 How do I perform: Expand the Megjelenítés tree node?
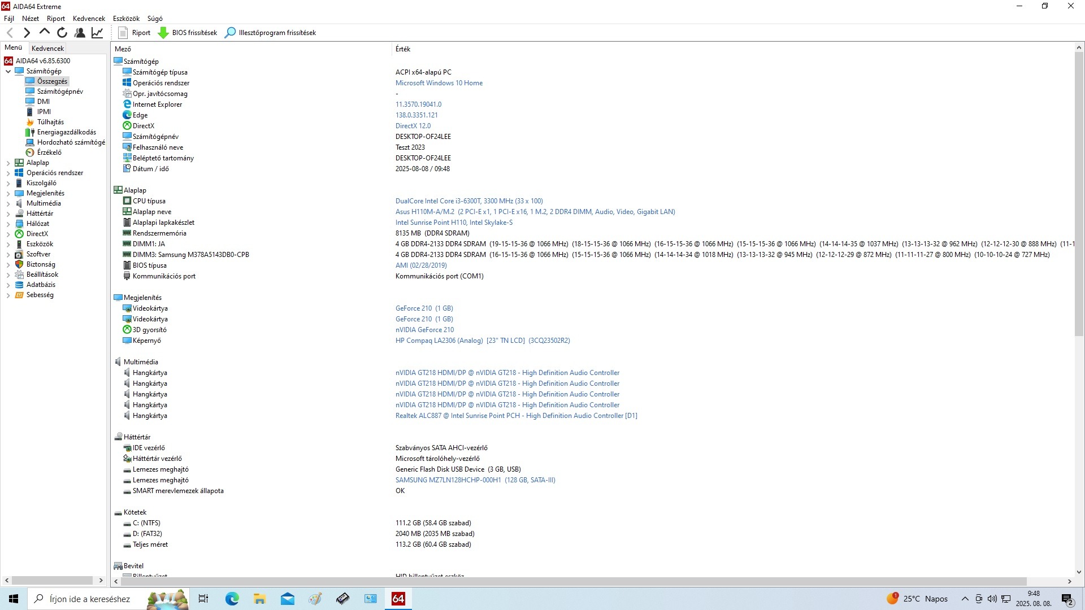click(8, 193)
